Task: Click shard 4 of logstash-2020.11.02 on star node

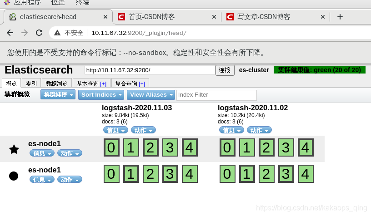Action: coord(306,147)
